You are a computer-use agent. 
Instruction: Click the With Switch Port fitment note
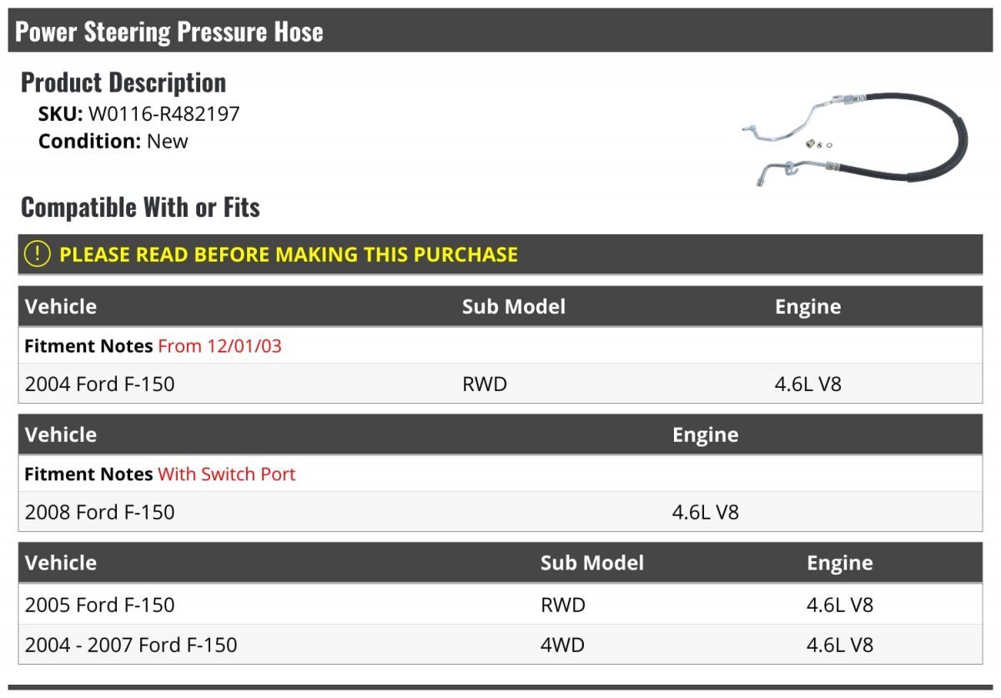pos(226,475)
